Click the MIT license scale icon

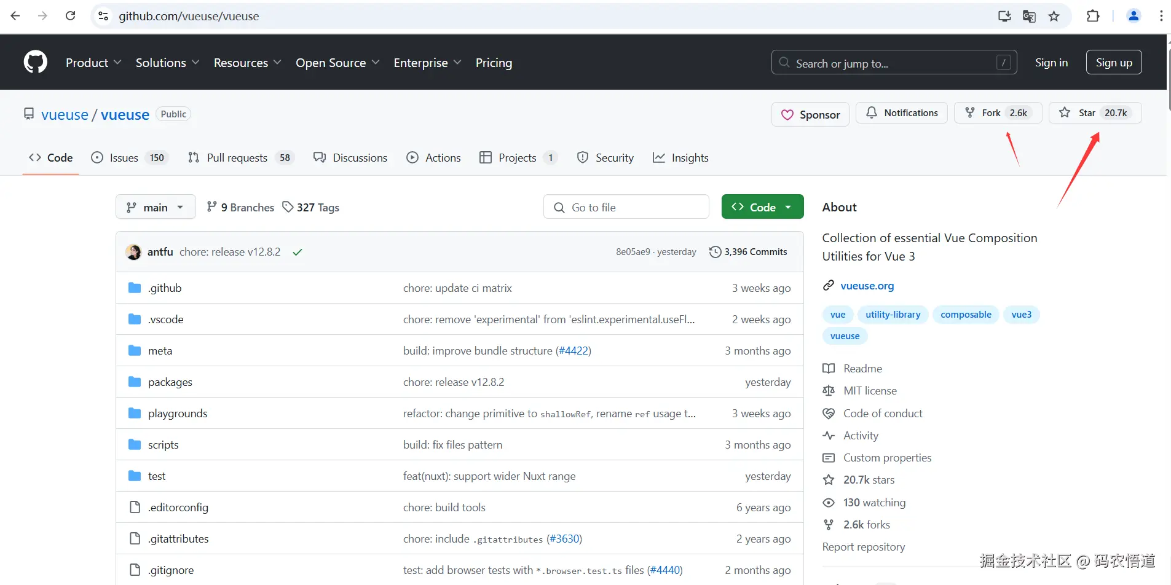click(829, 391)
